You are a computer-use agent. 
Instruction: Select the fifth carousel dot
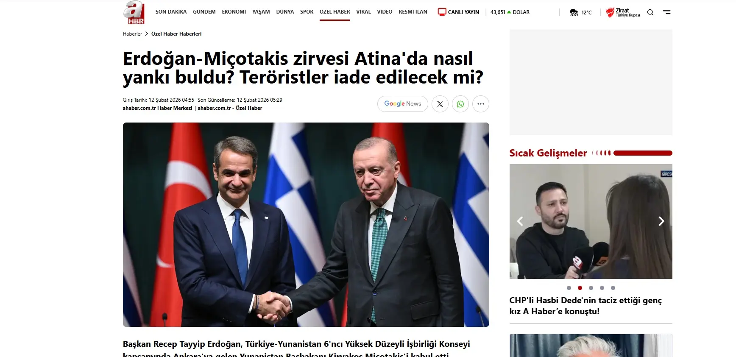point(613,288)
